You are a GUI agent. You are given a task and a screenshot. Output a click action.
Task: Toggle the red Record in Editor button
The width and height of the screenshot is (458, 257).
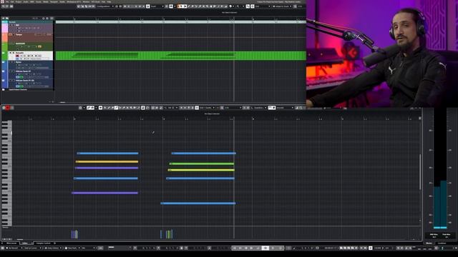click(x=8, y=108)
